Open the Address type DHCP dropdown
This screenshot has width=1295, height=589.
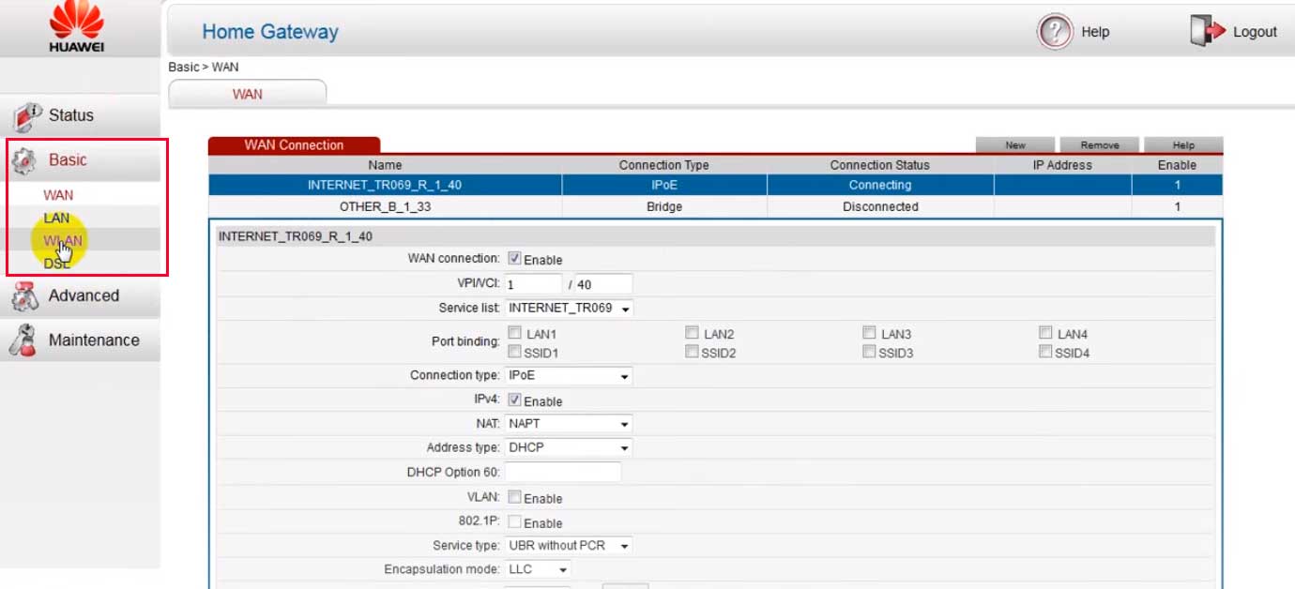(569, 447)
